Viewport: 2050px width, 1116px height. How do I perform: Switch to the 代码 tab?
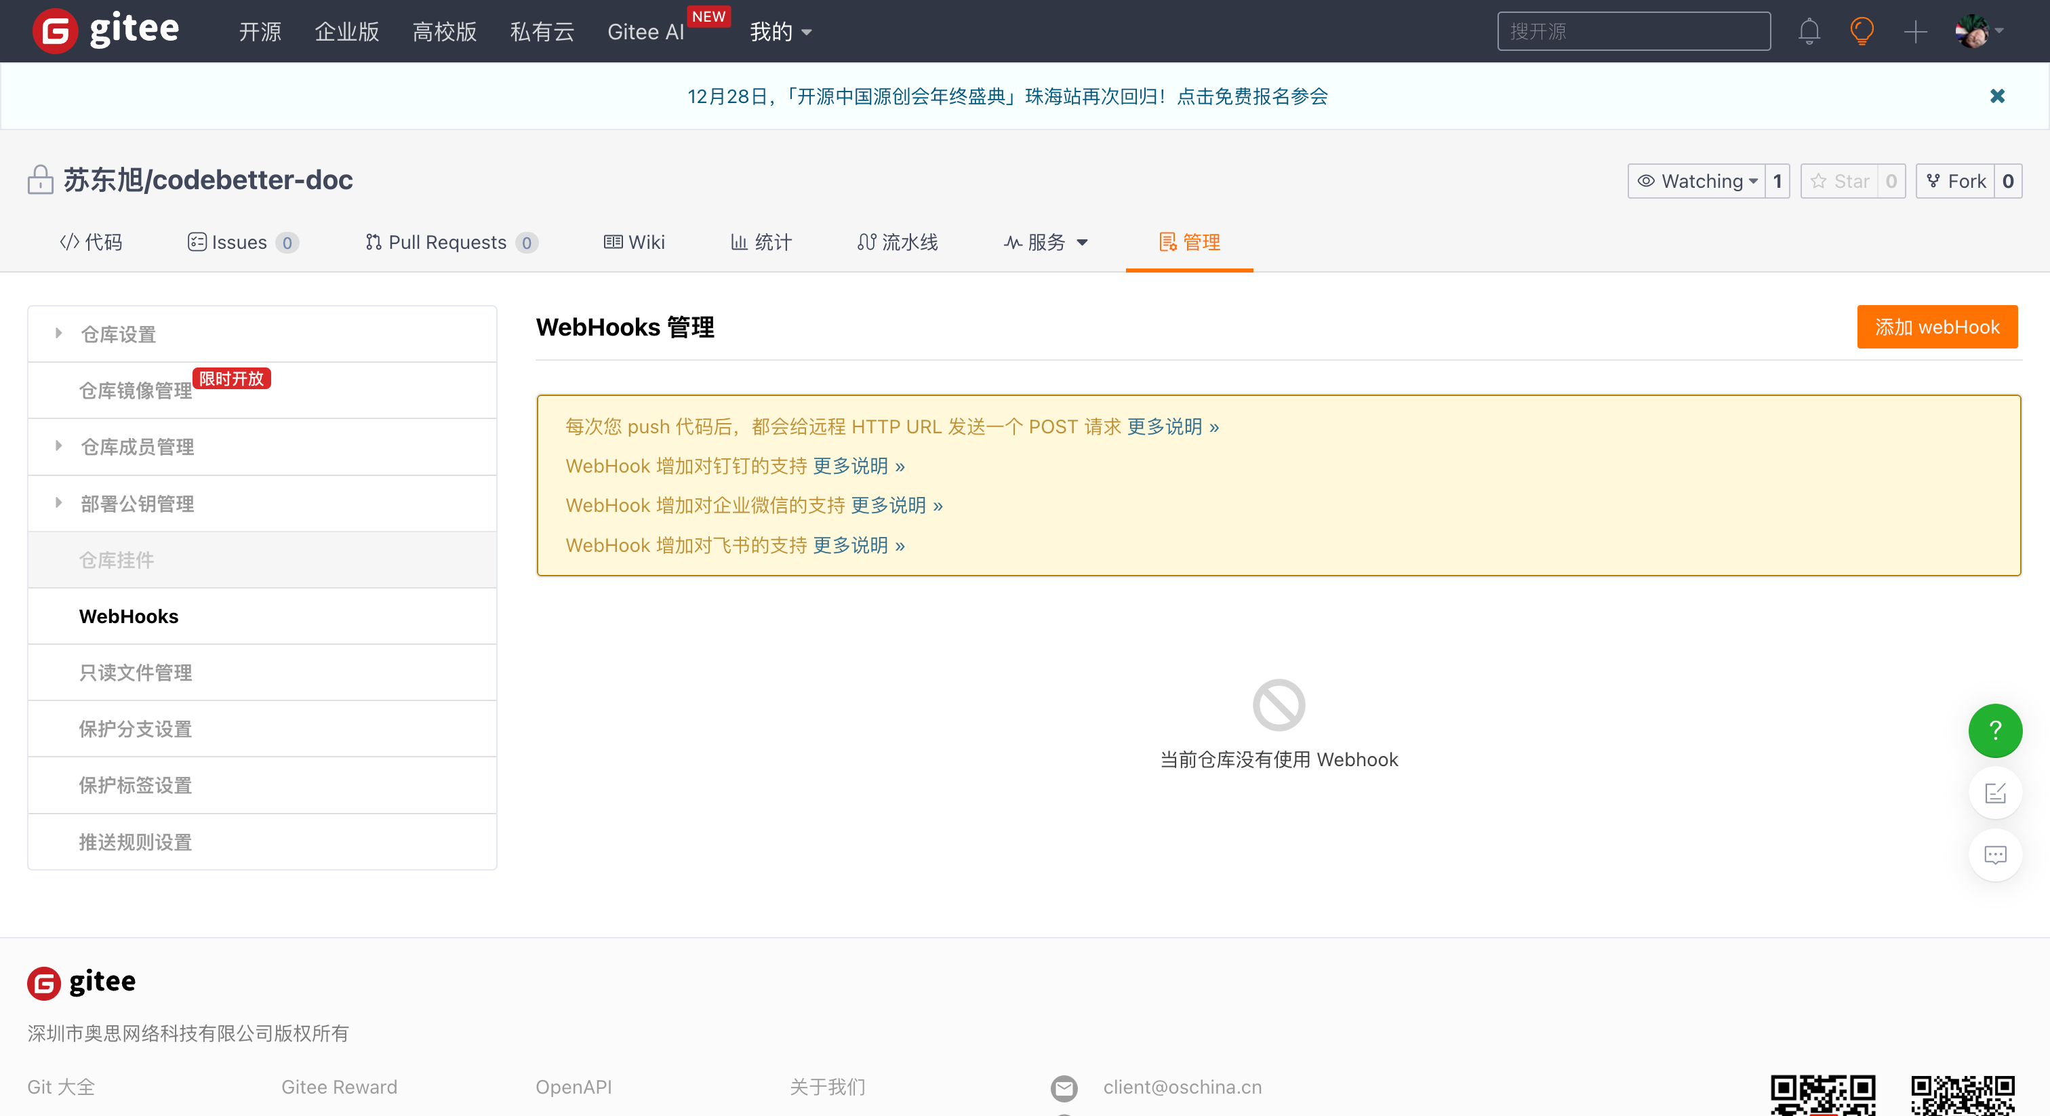click(91, 242)
